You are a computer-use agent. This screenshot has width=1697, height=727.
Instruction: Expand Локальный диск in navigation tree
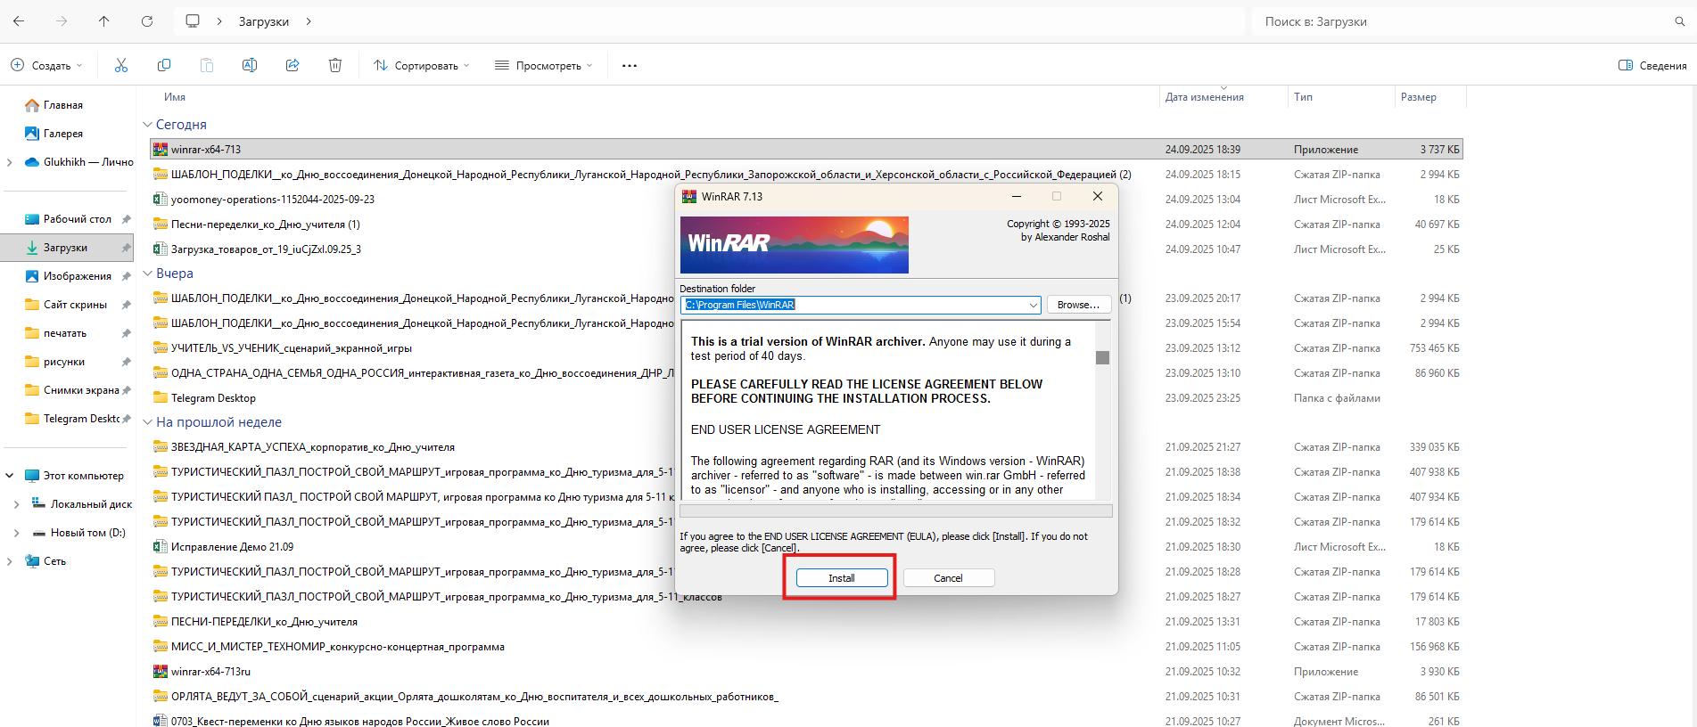click(16, 504)
